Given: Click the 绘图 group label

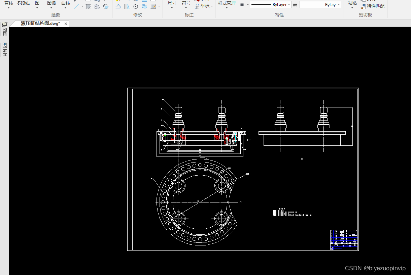Looking at the screenshot, I should [x=56, y=15].
